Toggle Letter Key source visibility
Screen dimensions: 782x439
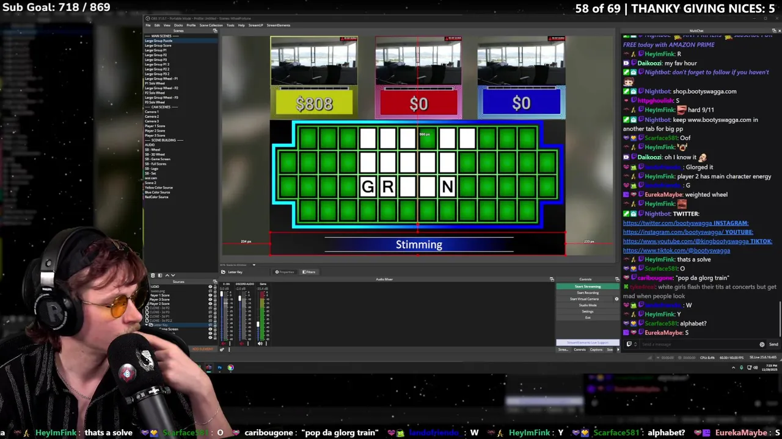click(x=210, y=325)
